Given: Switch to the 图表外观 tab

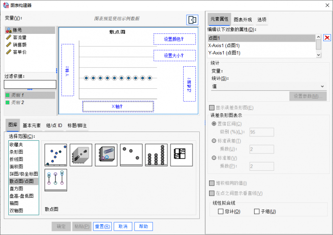Looking at the screenshot, I should (243, 20).
